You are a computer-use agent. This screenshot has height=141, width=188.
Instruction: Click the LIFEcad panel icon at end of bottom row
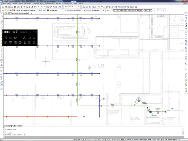click(x=34, y=42)
